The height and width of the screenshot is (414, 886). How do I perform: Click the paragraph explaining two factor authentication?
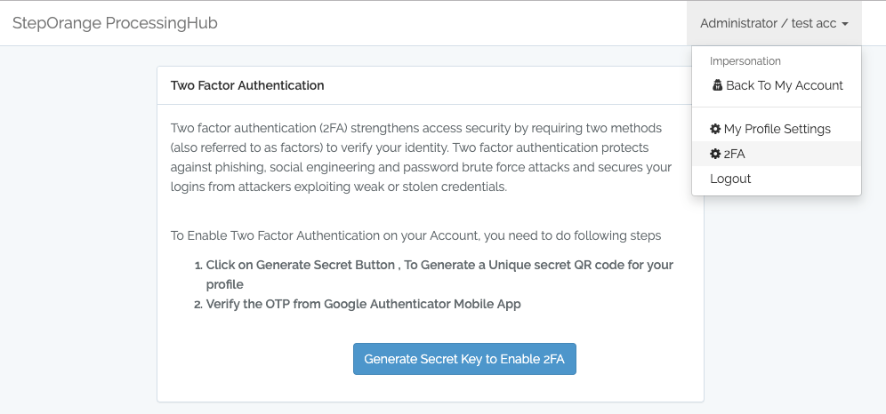[421, 156]
